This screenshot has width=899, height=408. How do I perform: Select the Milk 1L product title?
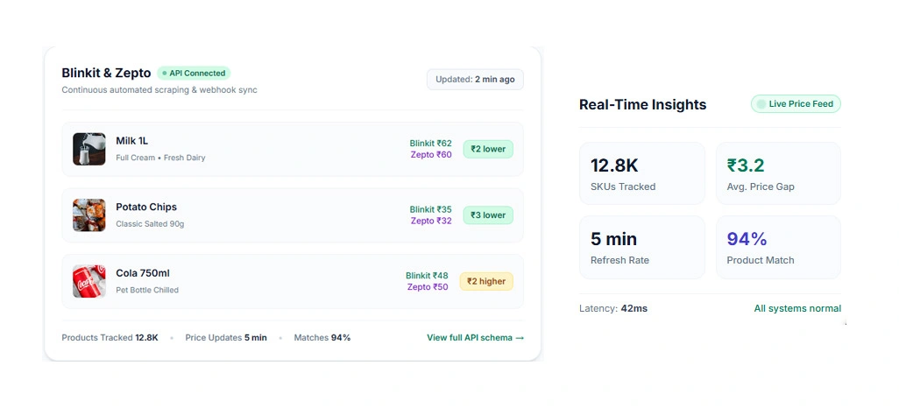click(131, 141)
